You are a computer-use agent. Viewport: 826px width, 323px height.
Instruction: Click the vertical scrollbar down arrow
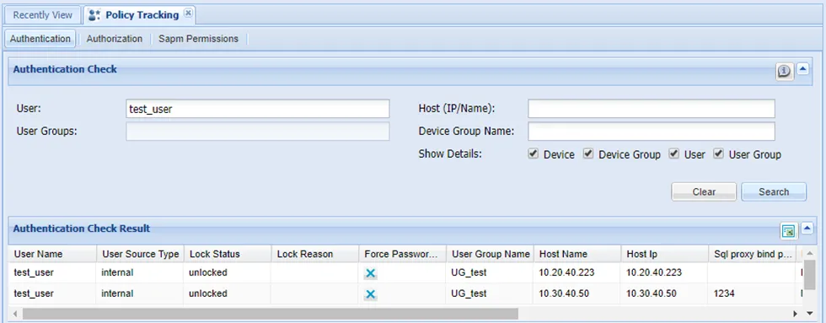pos(810,314)
